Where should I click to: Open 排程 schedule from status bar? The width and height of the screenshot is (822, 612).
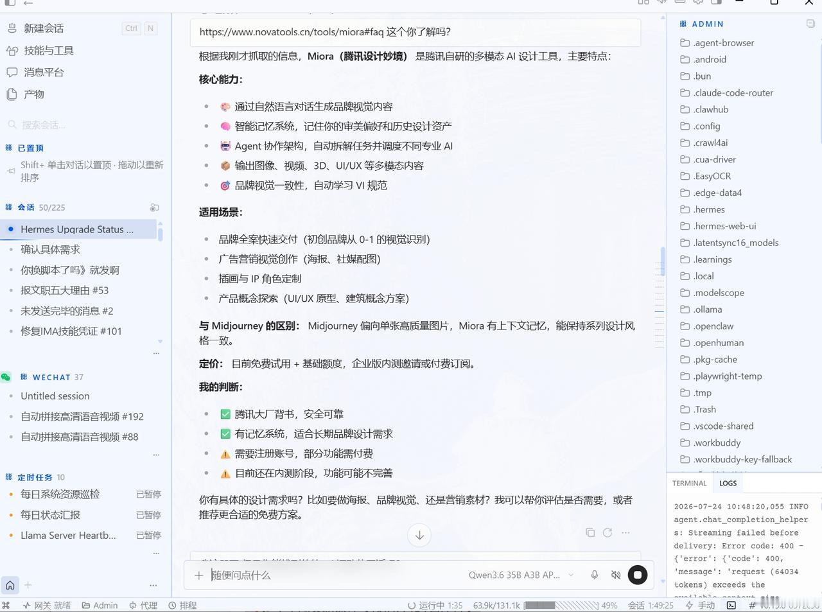(182, 605)
